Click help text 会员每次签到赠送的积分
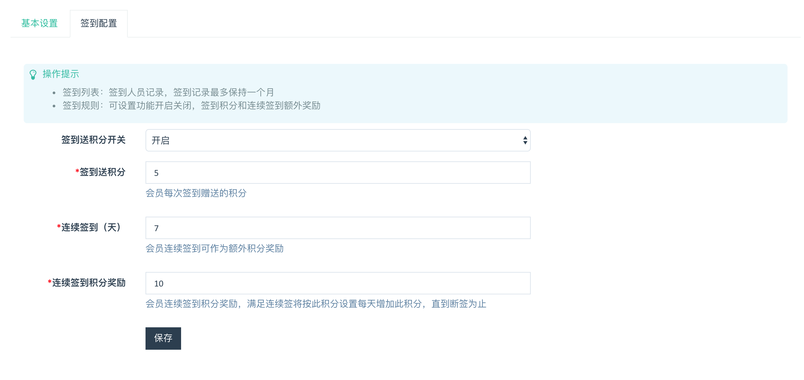Screen dimensions: 804x380 coord(196,193)
